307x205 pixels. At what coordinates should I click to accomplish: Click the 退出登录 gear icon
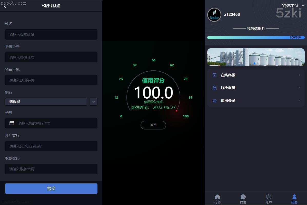coord(215,101)
